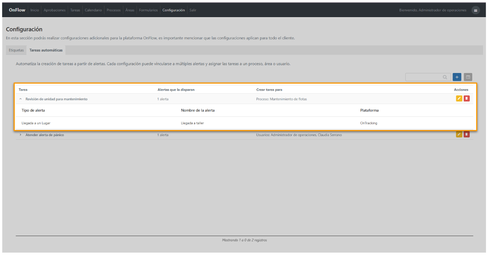Click the Atender alerta de pánico task name
Image resolution: width=489 pixels, height=256 pixels.
pos(45,135)
